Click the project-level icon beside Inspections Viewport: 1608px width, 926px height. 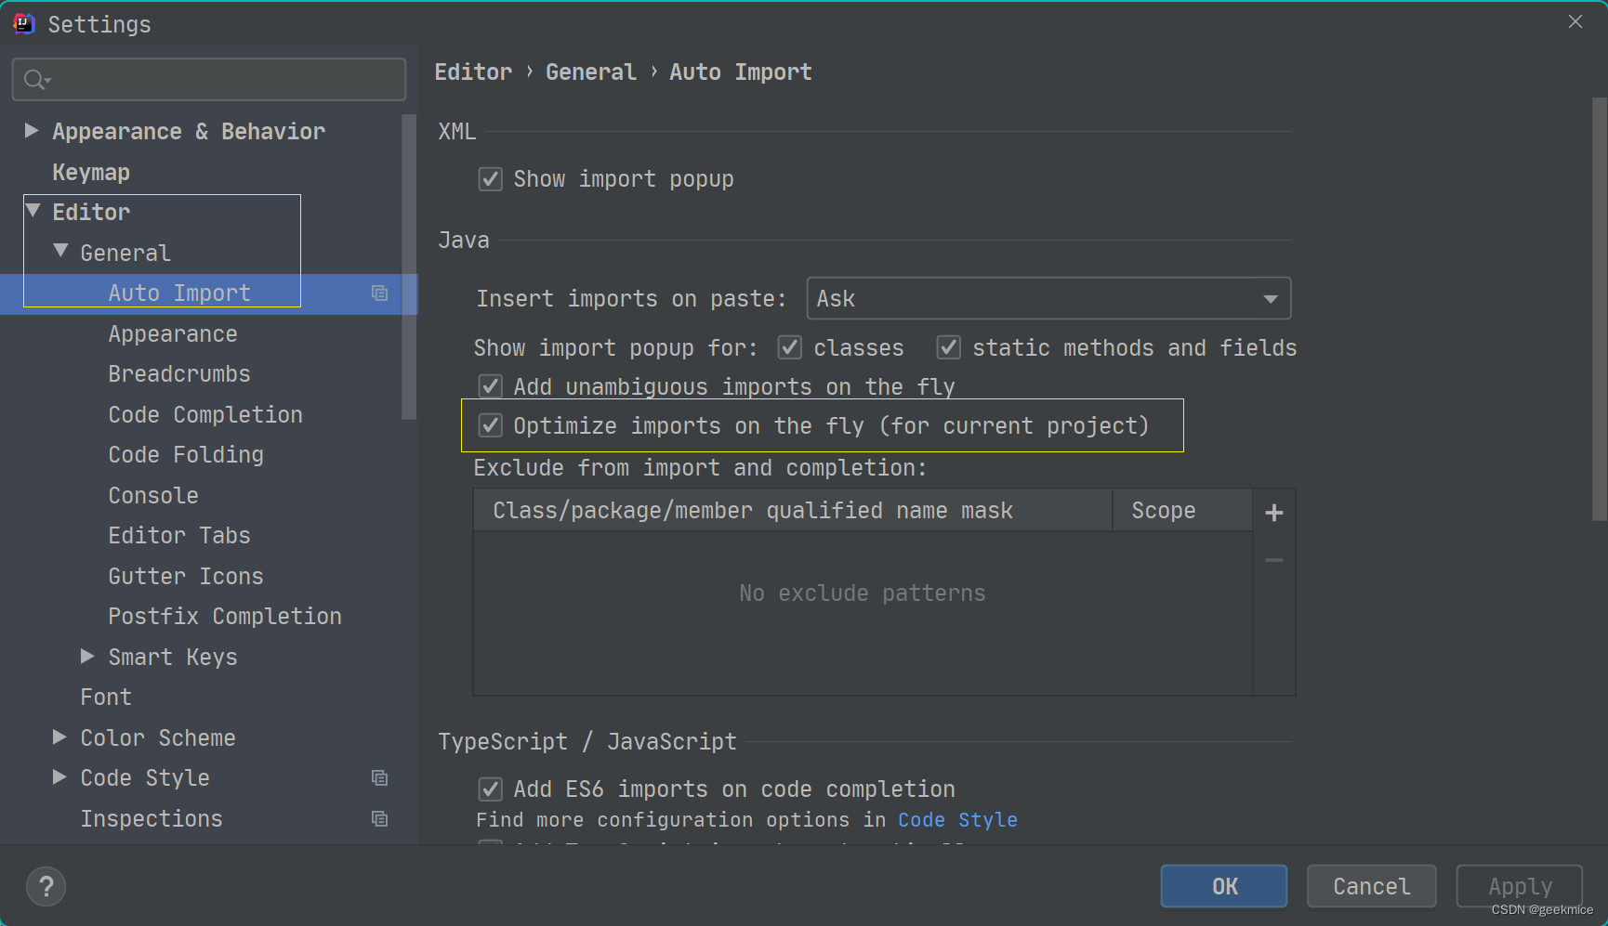379,819
